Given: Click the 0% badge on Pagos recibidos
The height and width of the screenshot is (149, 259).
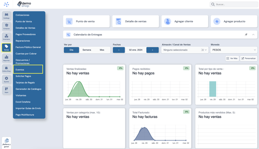Looking at the screenshot, I should pos(186,68).
